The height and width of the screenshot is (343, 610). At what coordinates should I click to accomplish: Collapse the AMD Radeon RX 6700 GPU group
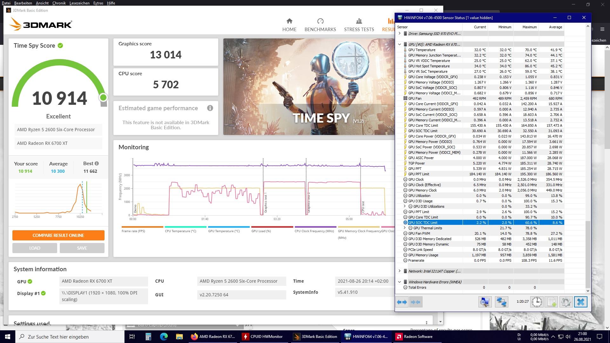399,44
